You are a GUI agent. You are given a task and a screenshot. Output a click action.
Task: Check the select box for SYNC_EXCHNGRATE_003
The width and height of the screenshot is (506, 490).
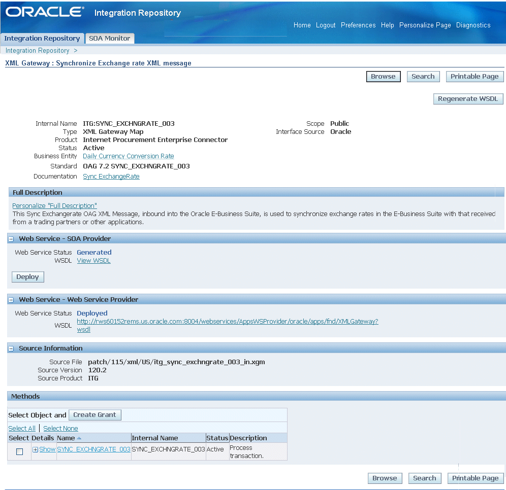pyautogui.click(x=20, y=451)
